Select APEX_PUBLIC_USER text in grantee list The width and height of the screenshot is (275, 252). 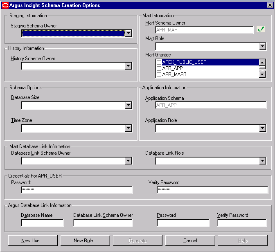click(184, 62)
